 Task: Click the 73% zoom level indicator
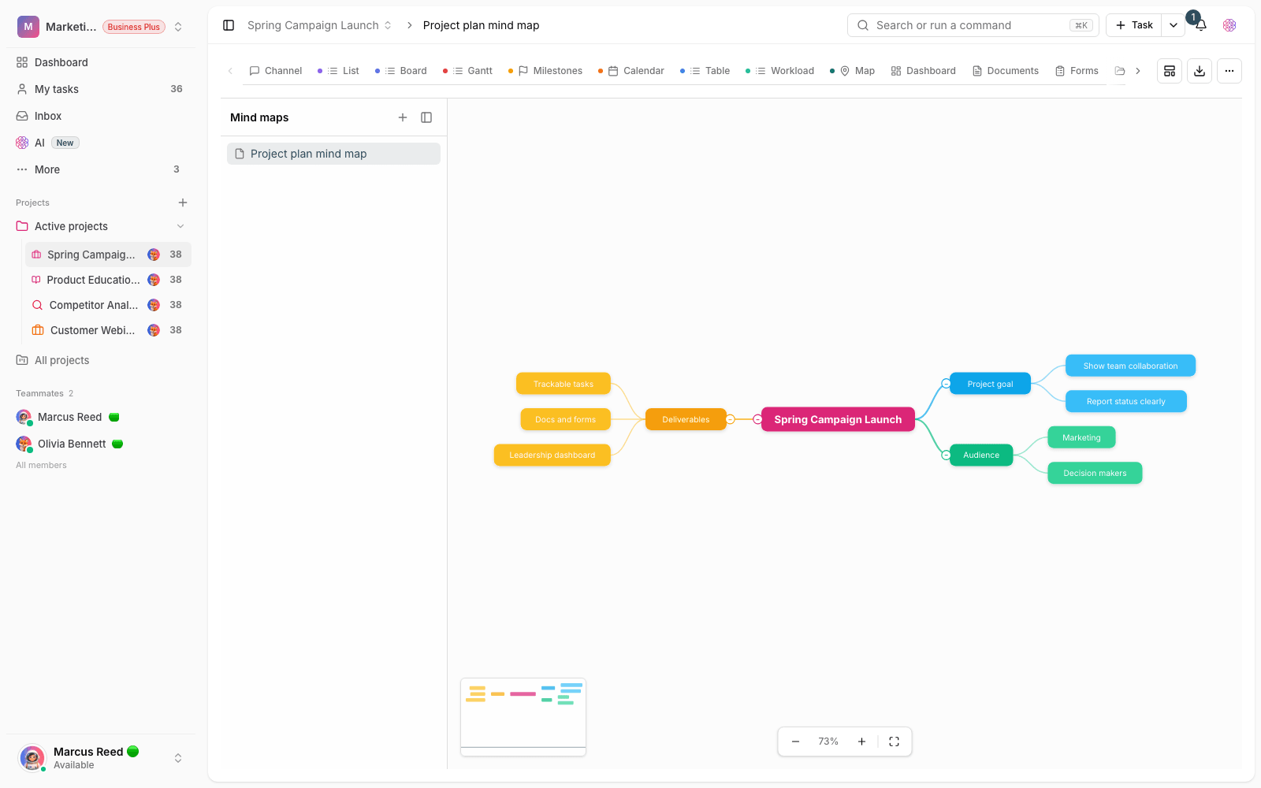pos(828,742)
